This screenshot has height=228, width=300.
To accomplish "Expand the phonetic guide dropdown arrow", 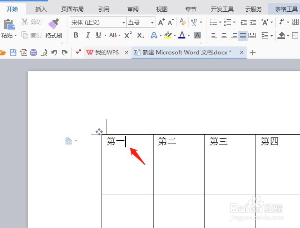I will coord(201,22).
